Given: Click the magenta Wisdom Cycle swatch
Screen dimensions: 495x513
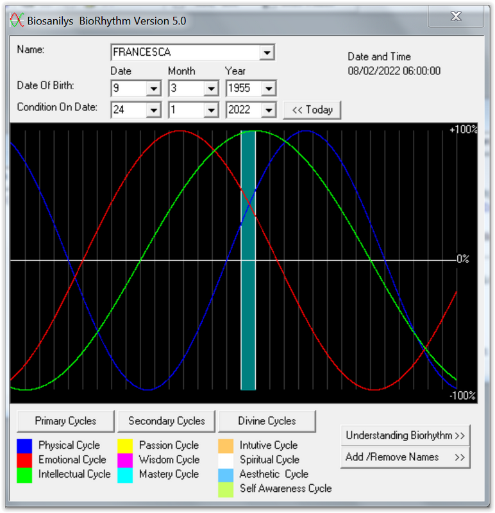Looking at the screenshot, I should tap(125, 460).
